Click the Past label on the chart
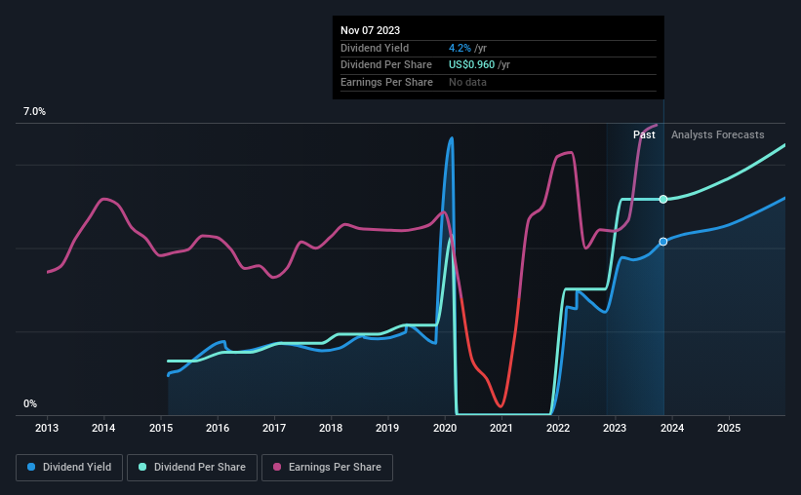 point(644,134)
